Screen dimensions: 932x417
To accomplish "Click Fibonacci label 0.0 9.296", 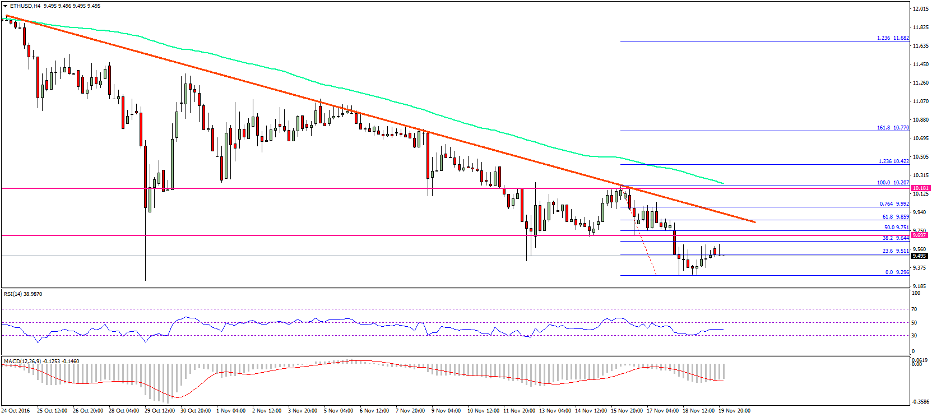I will [897, 272].
